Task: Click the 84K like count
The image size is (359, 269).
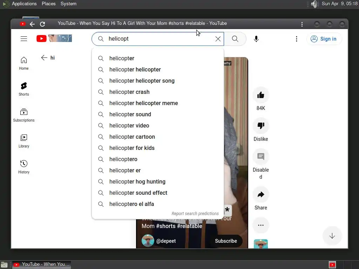Action: tap(261, 108)
